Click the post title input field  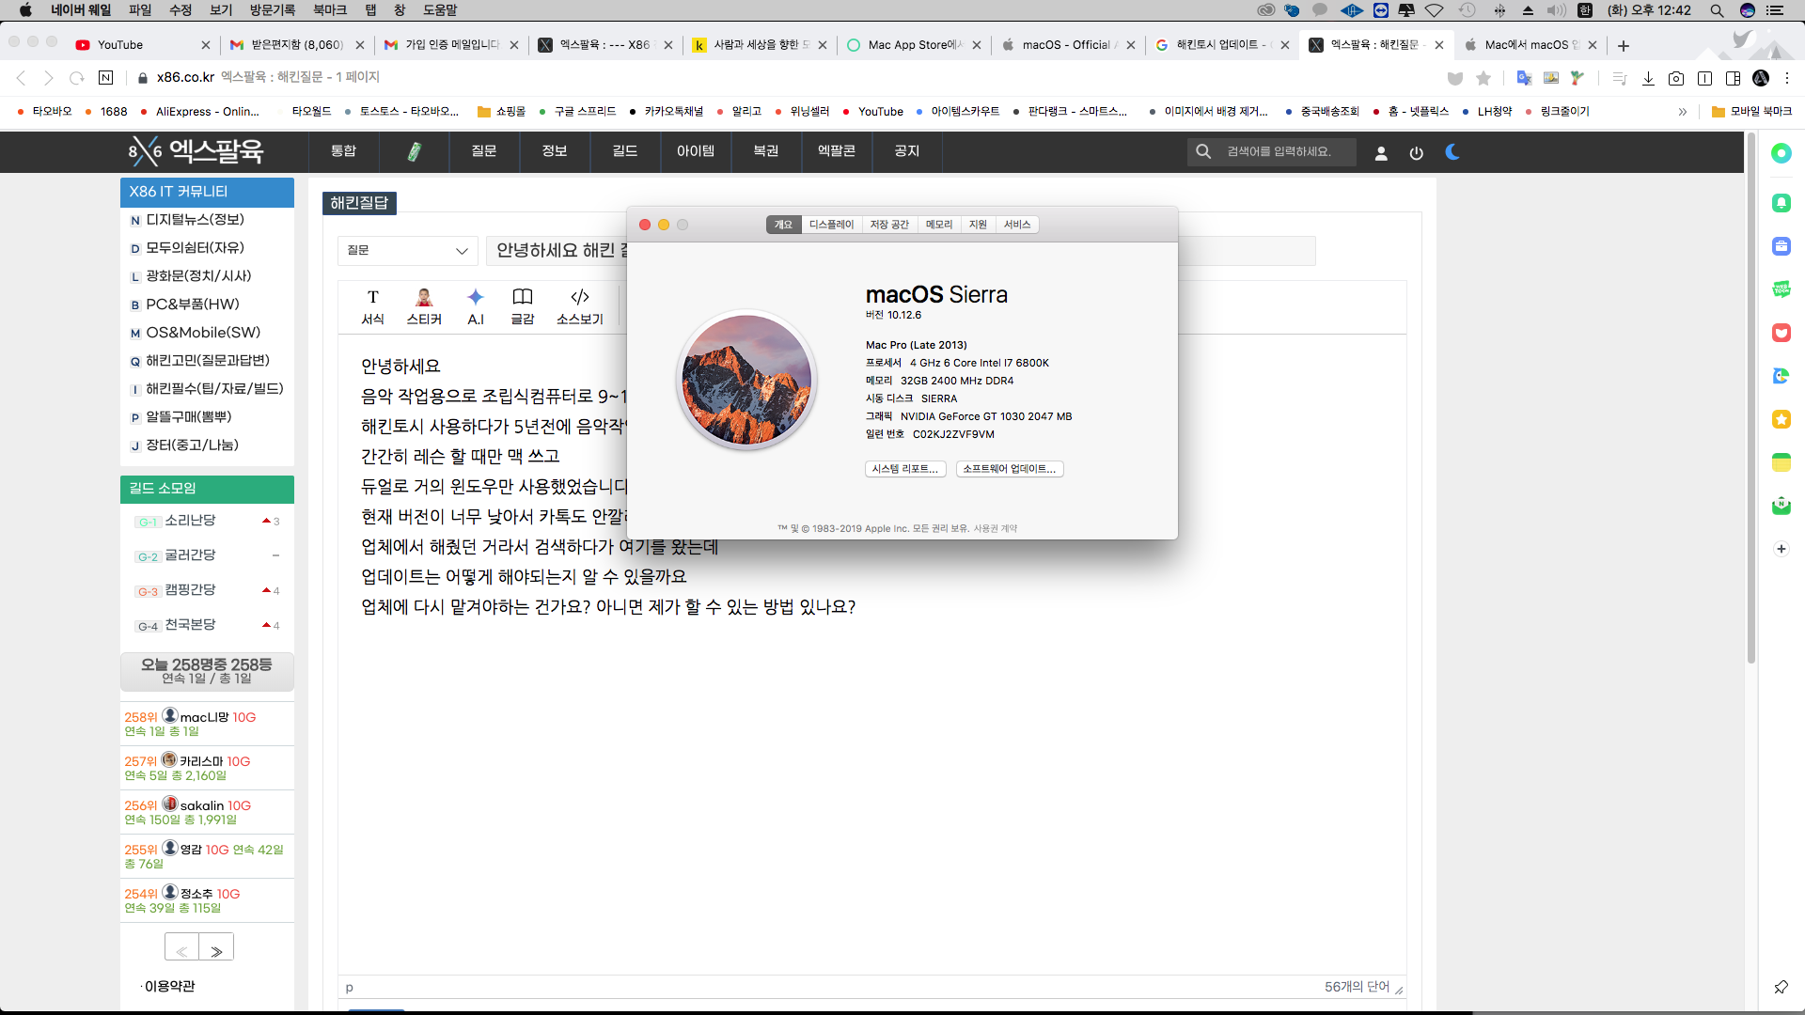901,250
